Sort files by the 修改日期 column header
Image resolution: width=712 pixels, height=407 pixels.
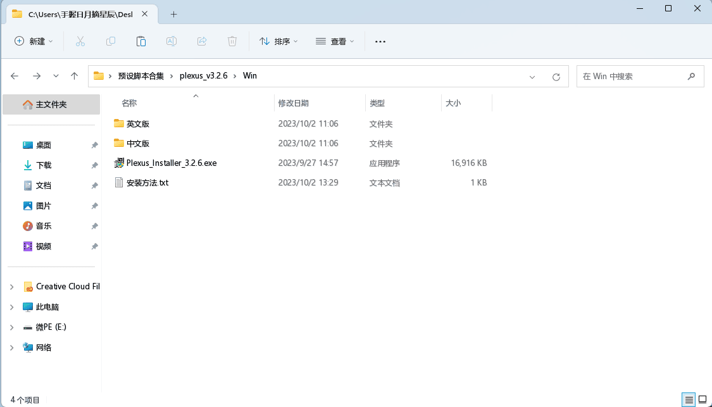point(294,103)
